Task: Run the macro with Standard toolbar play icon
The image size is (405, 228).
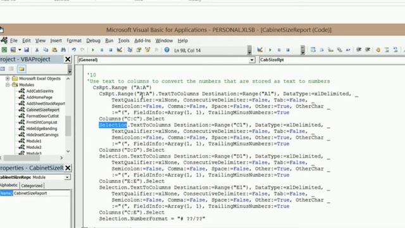Action: 93,50
